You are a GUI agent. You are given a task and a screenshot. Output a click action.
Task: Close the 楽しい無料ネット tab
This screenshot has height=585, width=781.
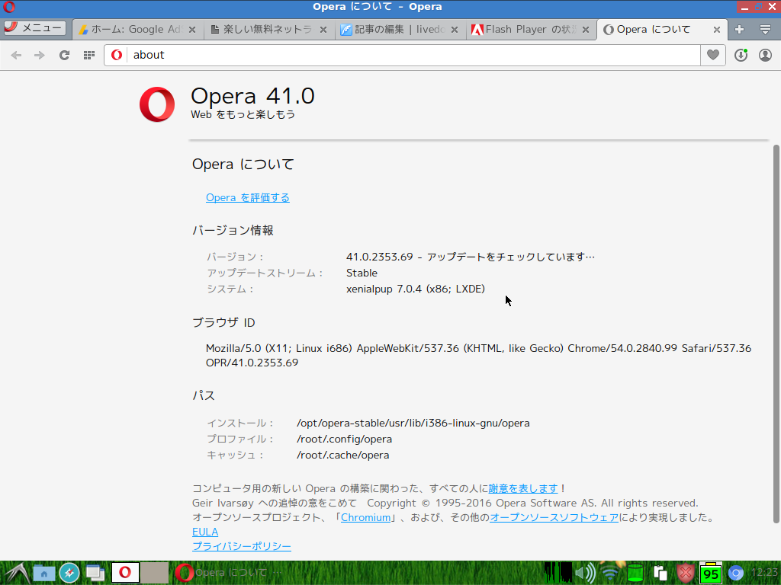click(x=323, y=30)
